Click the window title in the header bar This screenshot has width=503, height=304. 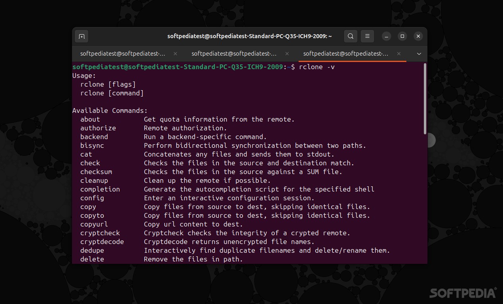250,36
